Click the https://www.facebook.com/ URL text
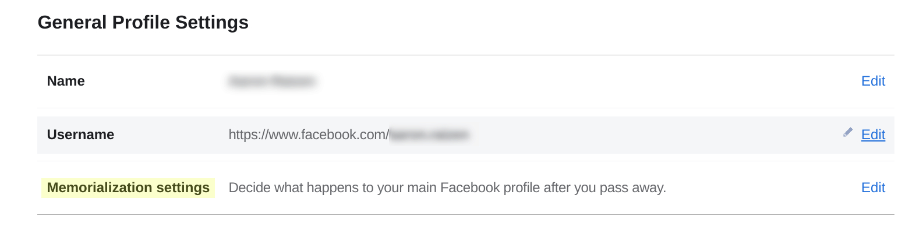This screenshot has width=923, height=237. [x=309, y=135]
